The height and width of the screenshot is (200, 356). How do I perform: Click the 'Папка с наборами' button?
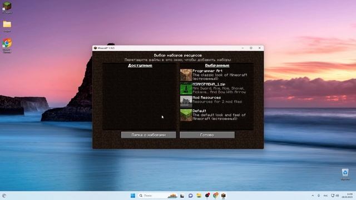[149, 135]
